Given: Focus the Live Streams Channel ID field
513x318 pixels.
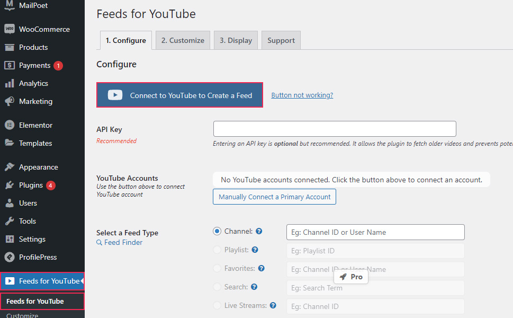Looking at the screenshot, I should pyautogui.click(x=375, y=306).
